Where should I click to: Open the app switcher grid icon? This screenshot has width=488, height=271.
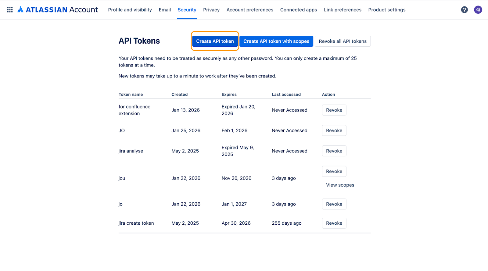(x=10, y=10)
